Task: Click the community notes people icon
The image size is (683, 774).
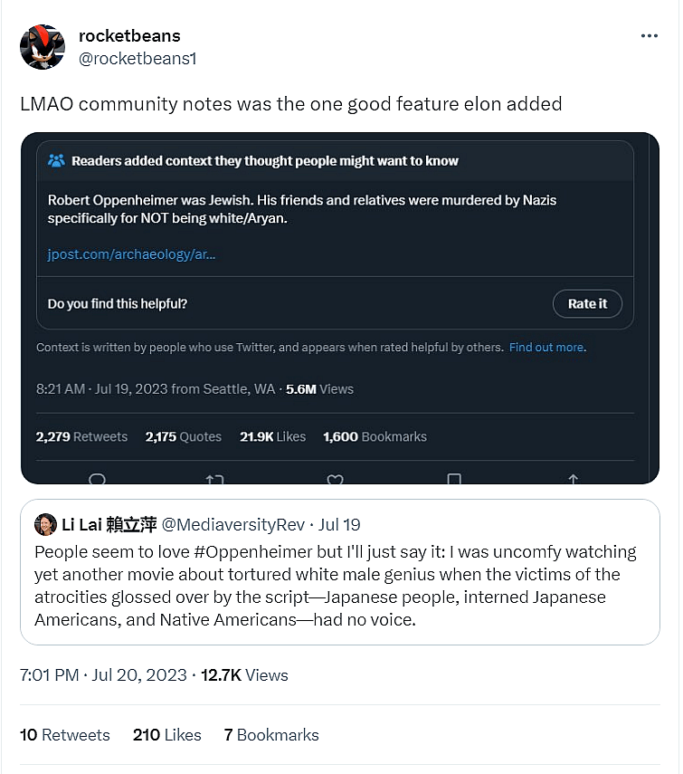Action: coord(56,161)
